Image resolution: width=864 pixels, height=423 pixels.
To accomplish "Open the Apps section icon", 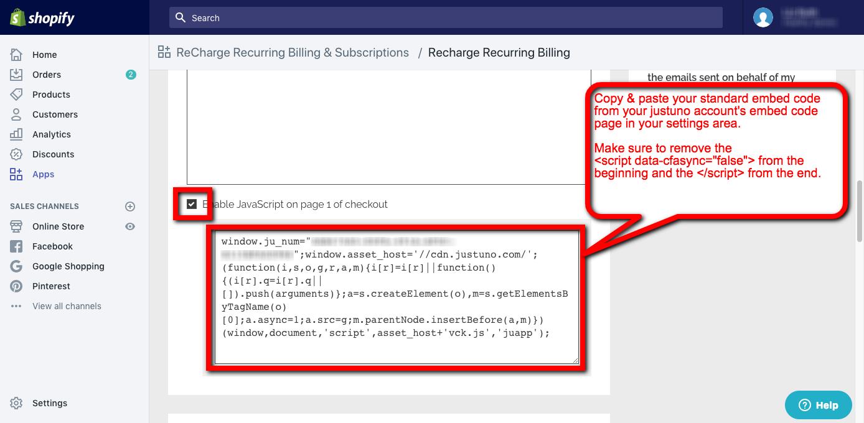I will (x=17, y=174).
